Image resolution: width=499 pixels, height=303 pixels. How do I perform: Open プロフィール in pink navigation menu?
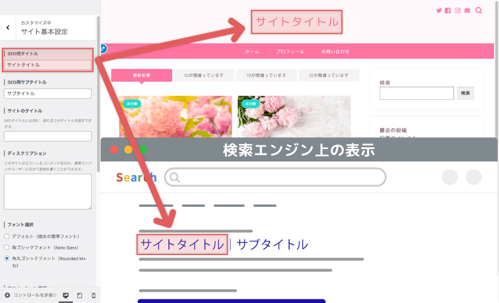click(290, 52)
